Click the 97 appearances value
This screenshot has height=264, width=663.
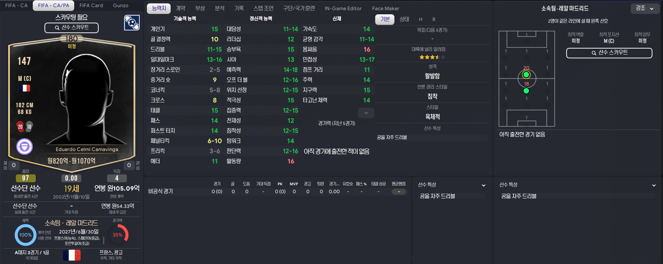26,178
